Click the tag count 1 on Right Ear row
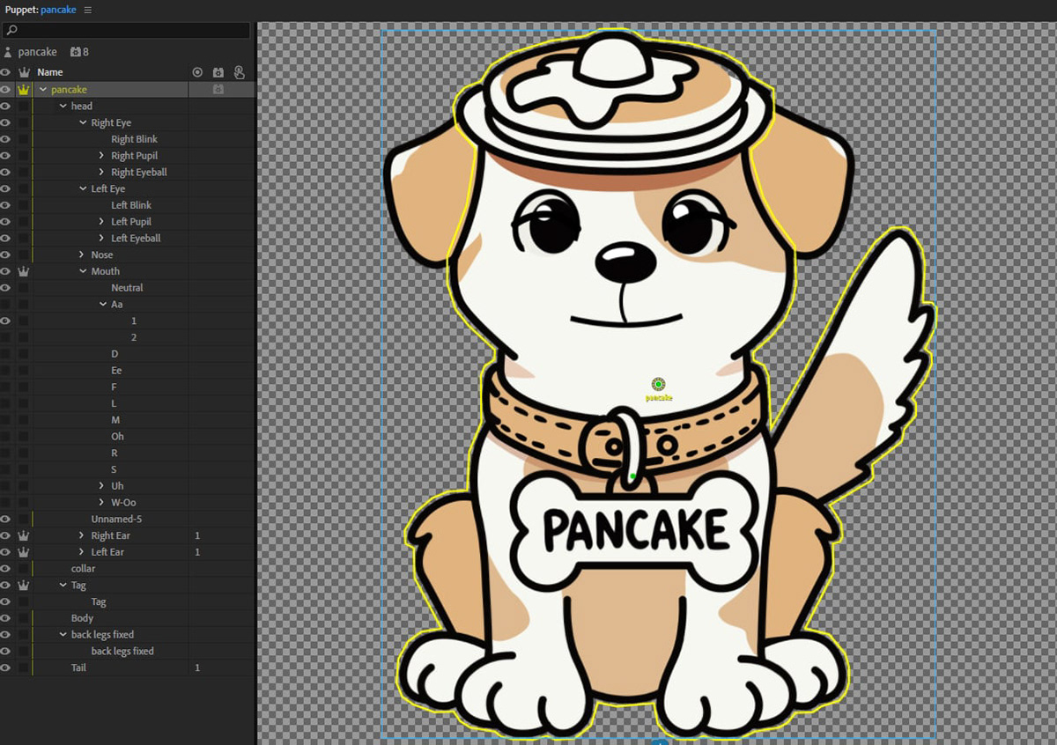Screen dimensions: 1057x745 click(197, 535)
